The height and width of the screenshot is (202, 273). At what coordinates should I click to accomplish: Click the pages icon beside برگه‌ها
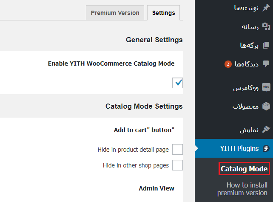(266, 45)
